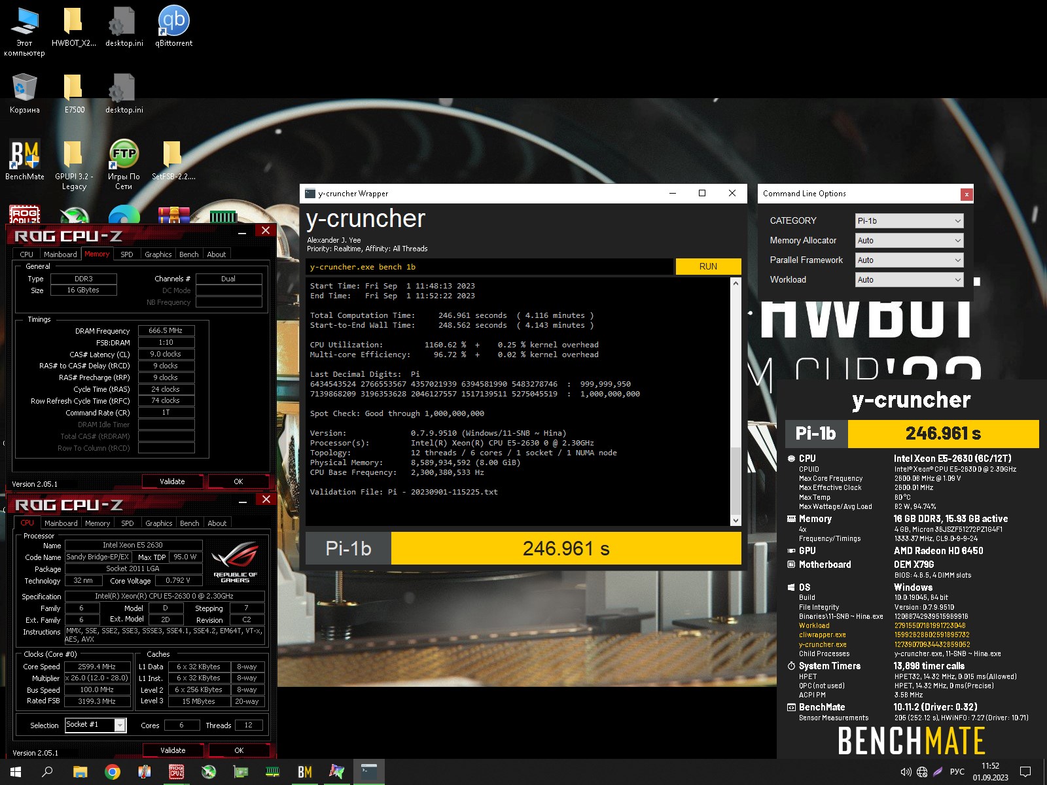Open Google Chrome from the taskbar

(x=113, y=772)
